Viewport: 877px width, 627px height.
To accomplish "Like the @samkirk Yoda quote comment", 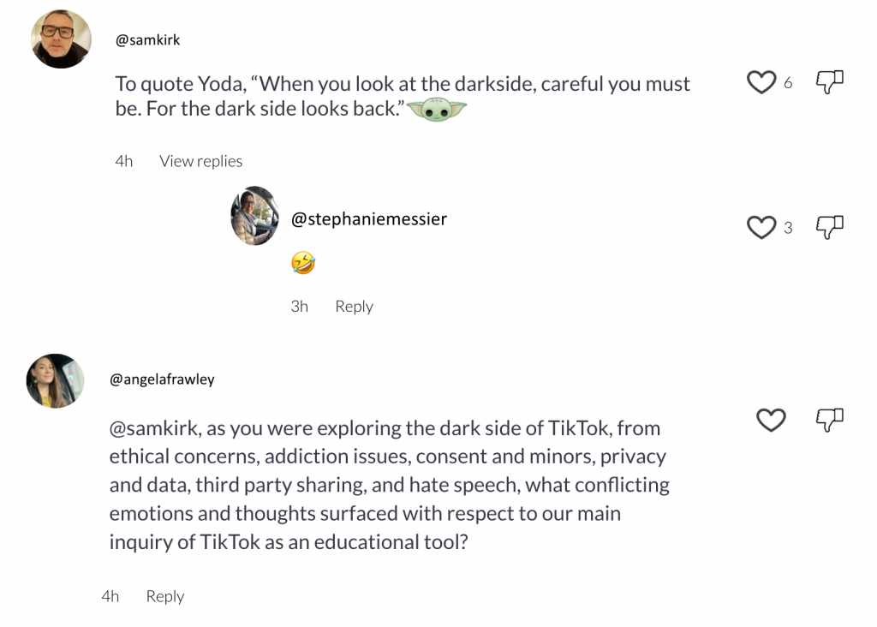I will (x=761, y=82).
